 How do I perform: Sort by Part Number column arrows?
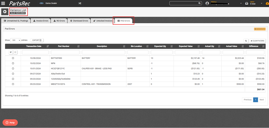[x=78, y=46]
